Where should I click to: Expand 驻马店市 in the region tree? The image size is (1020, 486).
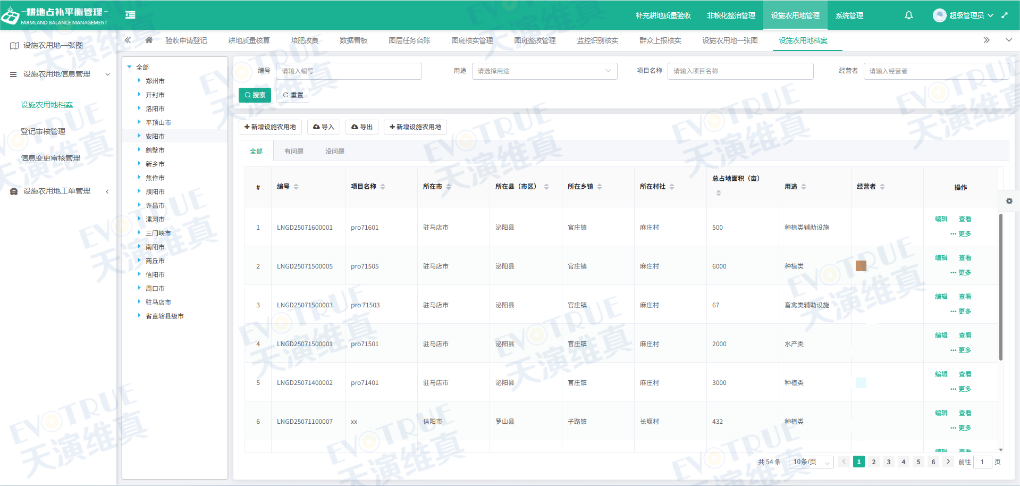click(139, 302)
